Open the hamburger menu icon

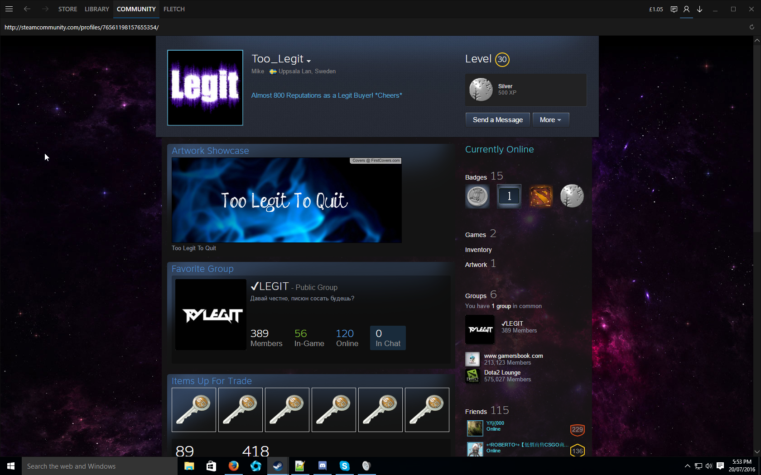(9, 9)
